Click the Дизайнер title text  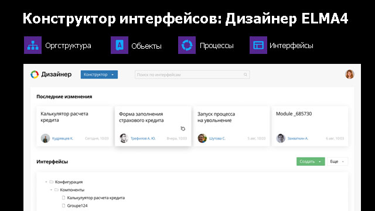point(56,74)
